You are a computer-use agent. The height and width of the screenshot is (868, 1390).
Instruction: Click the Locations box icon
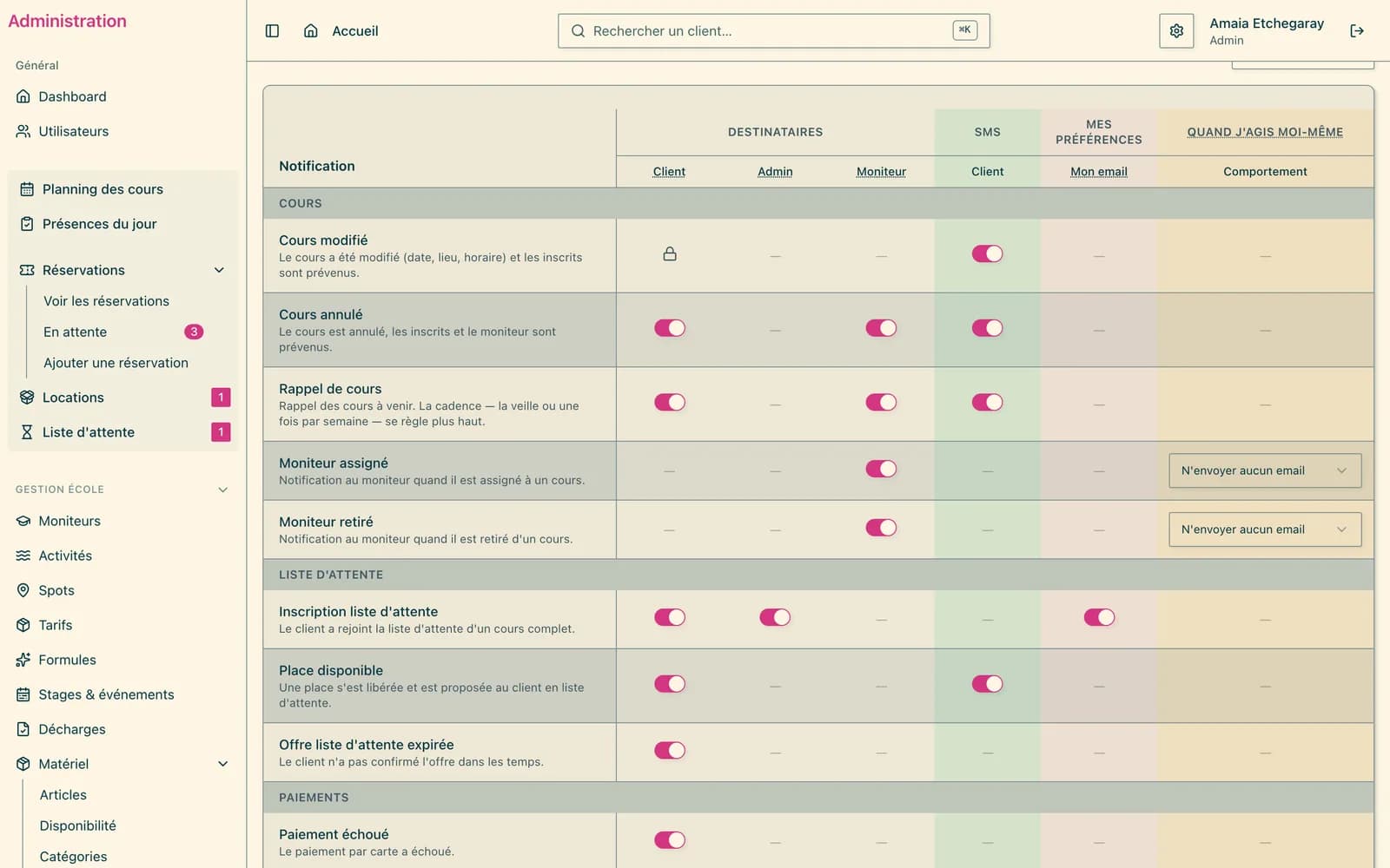(27, 398)
